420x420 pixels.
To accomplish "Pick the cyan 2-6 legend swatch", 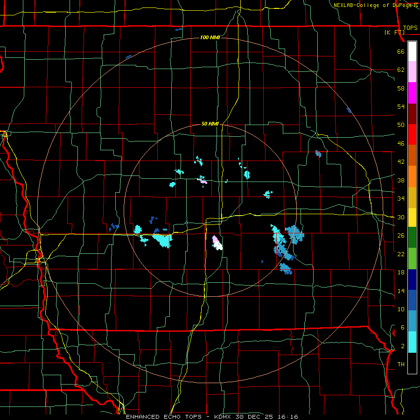I will pos(412,342).
